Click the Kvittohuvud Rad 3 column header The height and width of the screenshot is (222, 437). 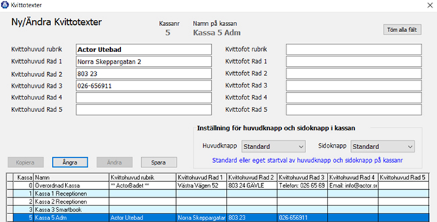point(302,178)
